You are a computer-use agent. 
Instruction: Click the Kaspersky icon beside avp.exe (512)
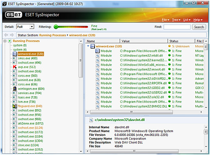(15, 67)
